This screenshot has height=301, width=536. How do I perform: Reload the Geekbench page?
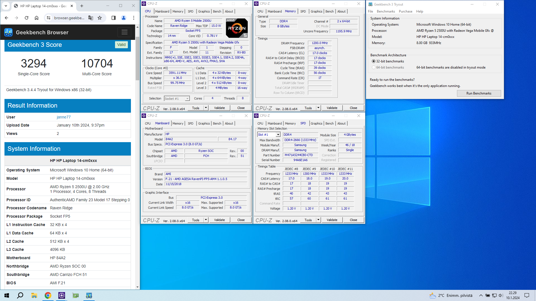(27, 18)
